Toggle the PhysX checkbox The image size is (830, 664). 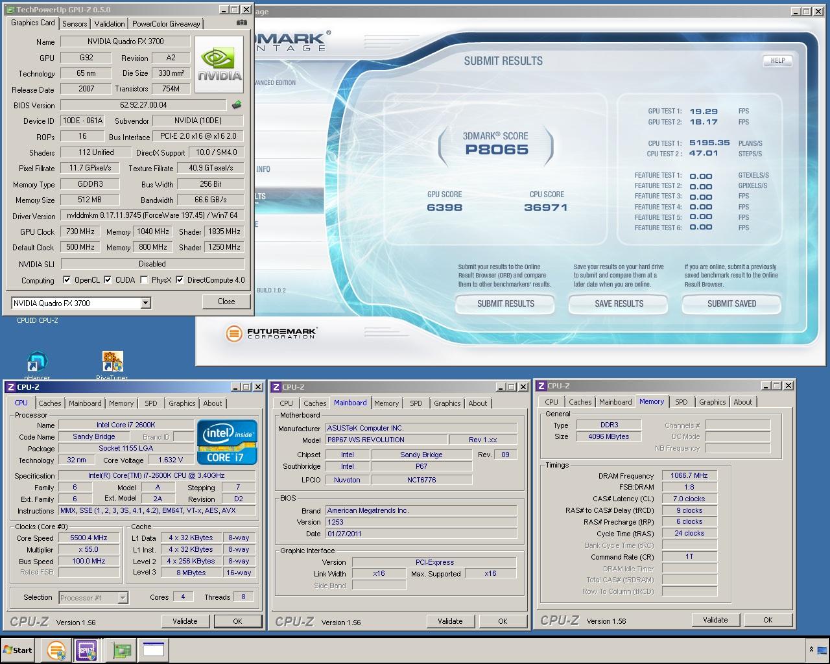(x=144, y=280)
